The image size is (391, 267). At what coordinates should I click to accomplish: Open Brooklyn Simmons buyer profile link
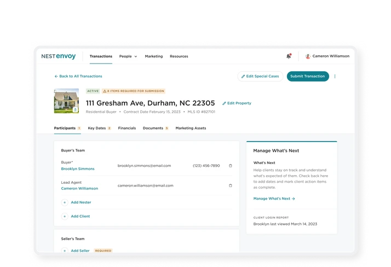click(x=78, y=169)
